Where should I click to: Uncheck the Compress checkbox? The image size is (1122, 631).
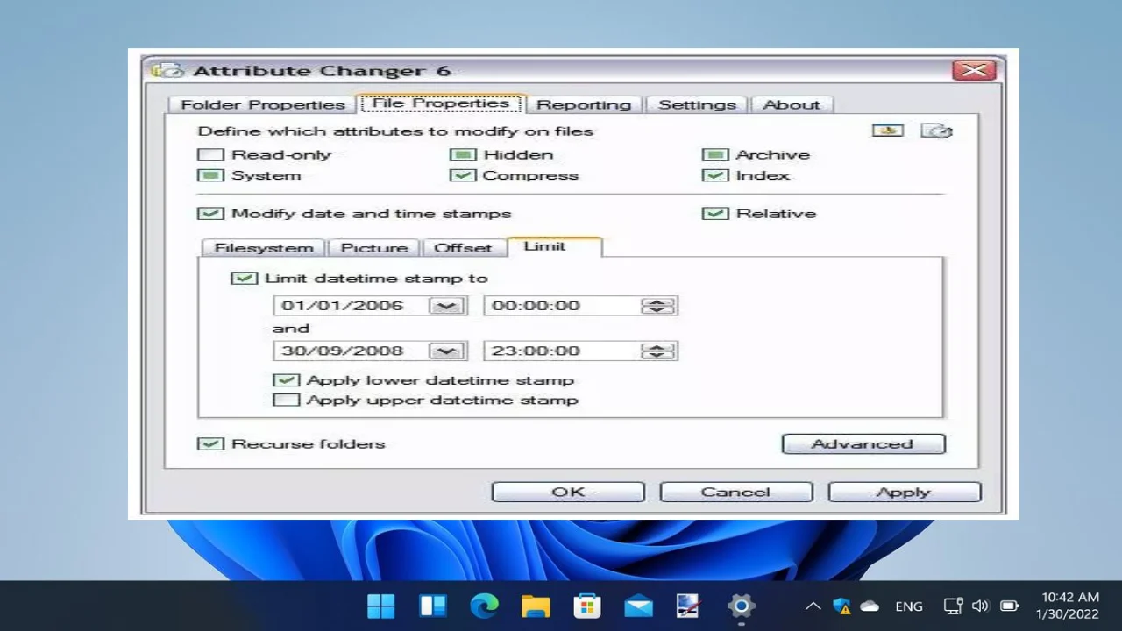click(462, 175)
